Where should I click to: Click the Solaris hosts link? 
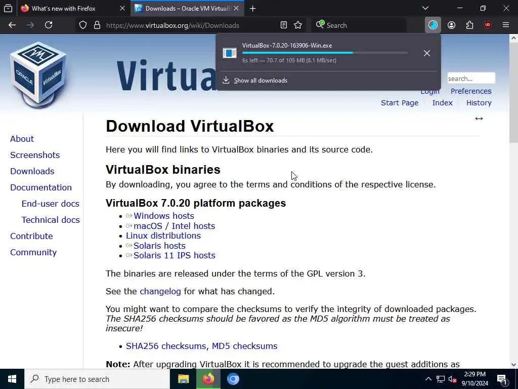point(159,246)
